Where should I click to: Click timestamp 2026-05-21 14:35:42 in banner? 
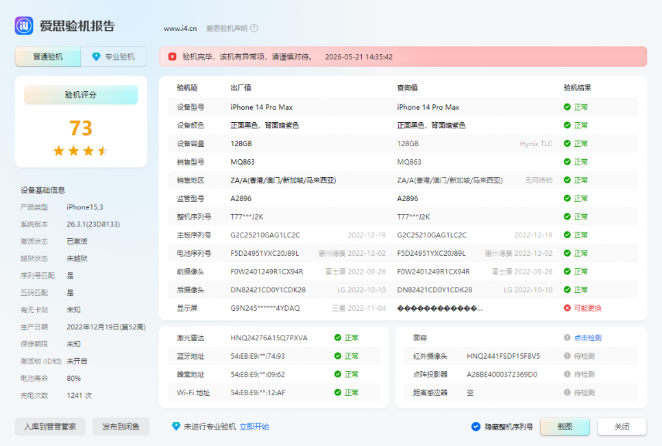point(359,57)
